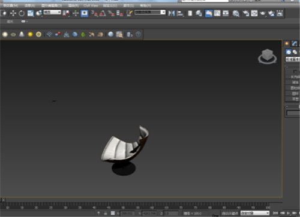Click the cone spotlight icon
Image resolution: width=300 pixels, height=217 pixels.
pyautogui.click(x=22, y=35)
